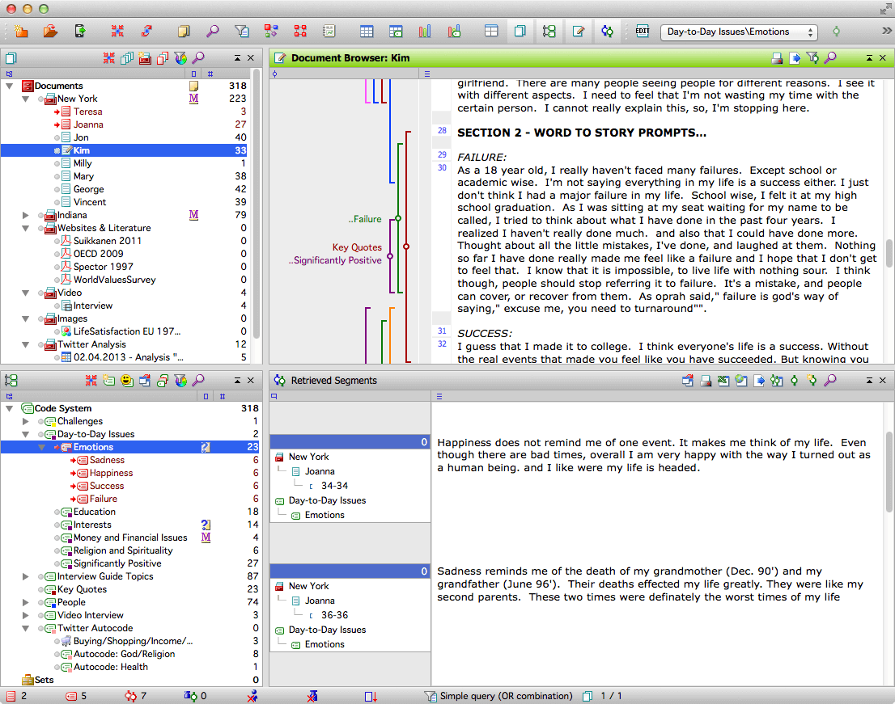Screen dimensions: 895x704
Task: Expand the main toolbar overflow chevron
Action: coord(886,31)
